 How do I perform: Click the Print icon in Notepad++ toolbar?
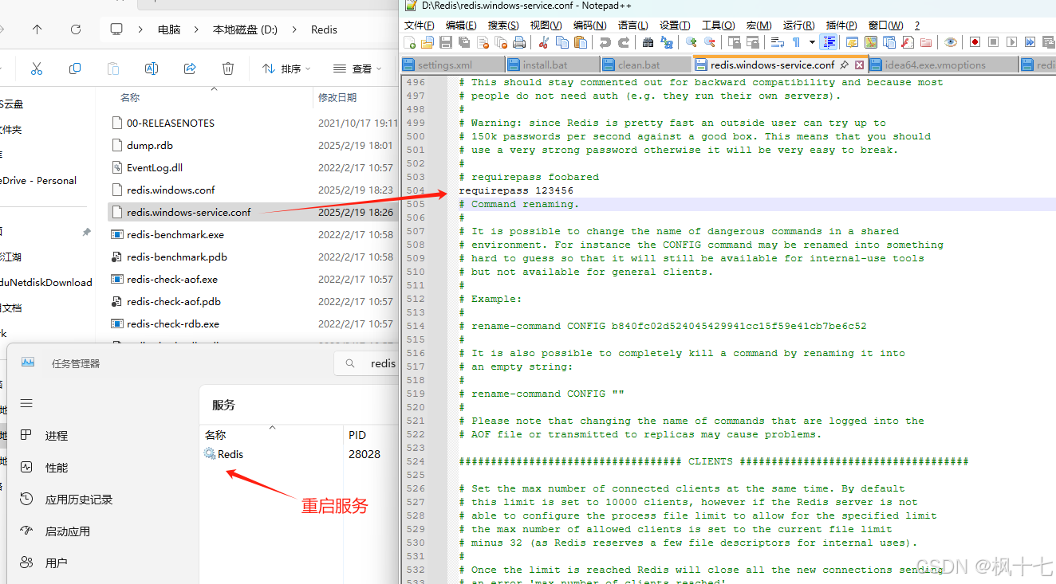point(519,42)
